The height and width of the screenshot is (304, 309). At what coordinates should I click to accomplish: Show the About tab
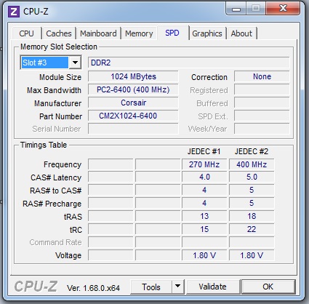(x=241, y=33)
